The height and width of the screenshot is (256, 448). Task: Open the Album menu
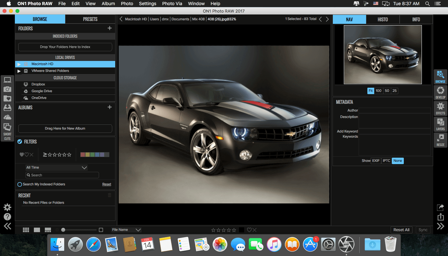click(x=108, y=4)
